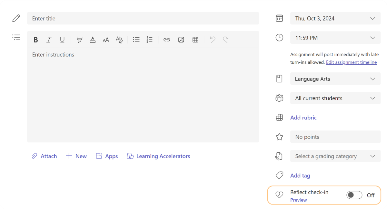Open the 11:59 PM time dropdown

point(335,38)
